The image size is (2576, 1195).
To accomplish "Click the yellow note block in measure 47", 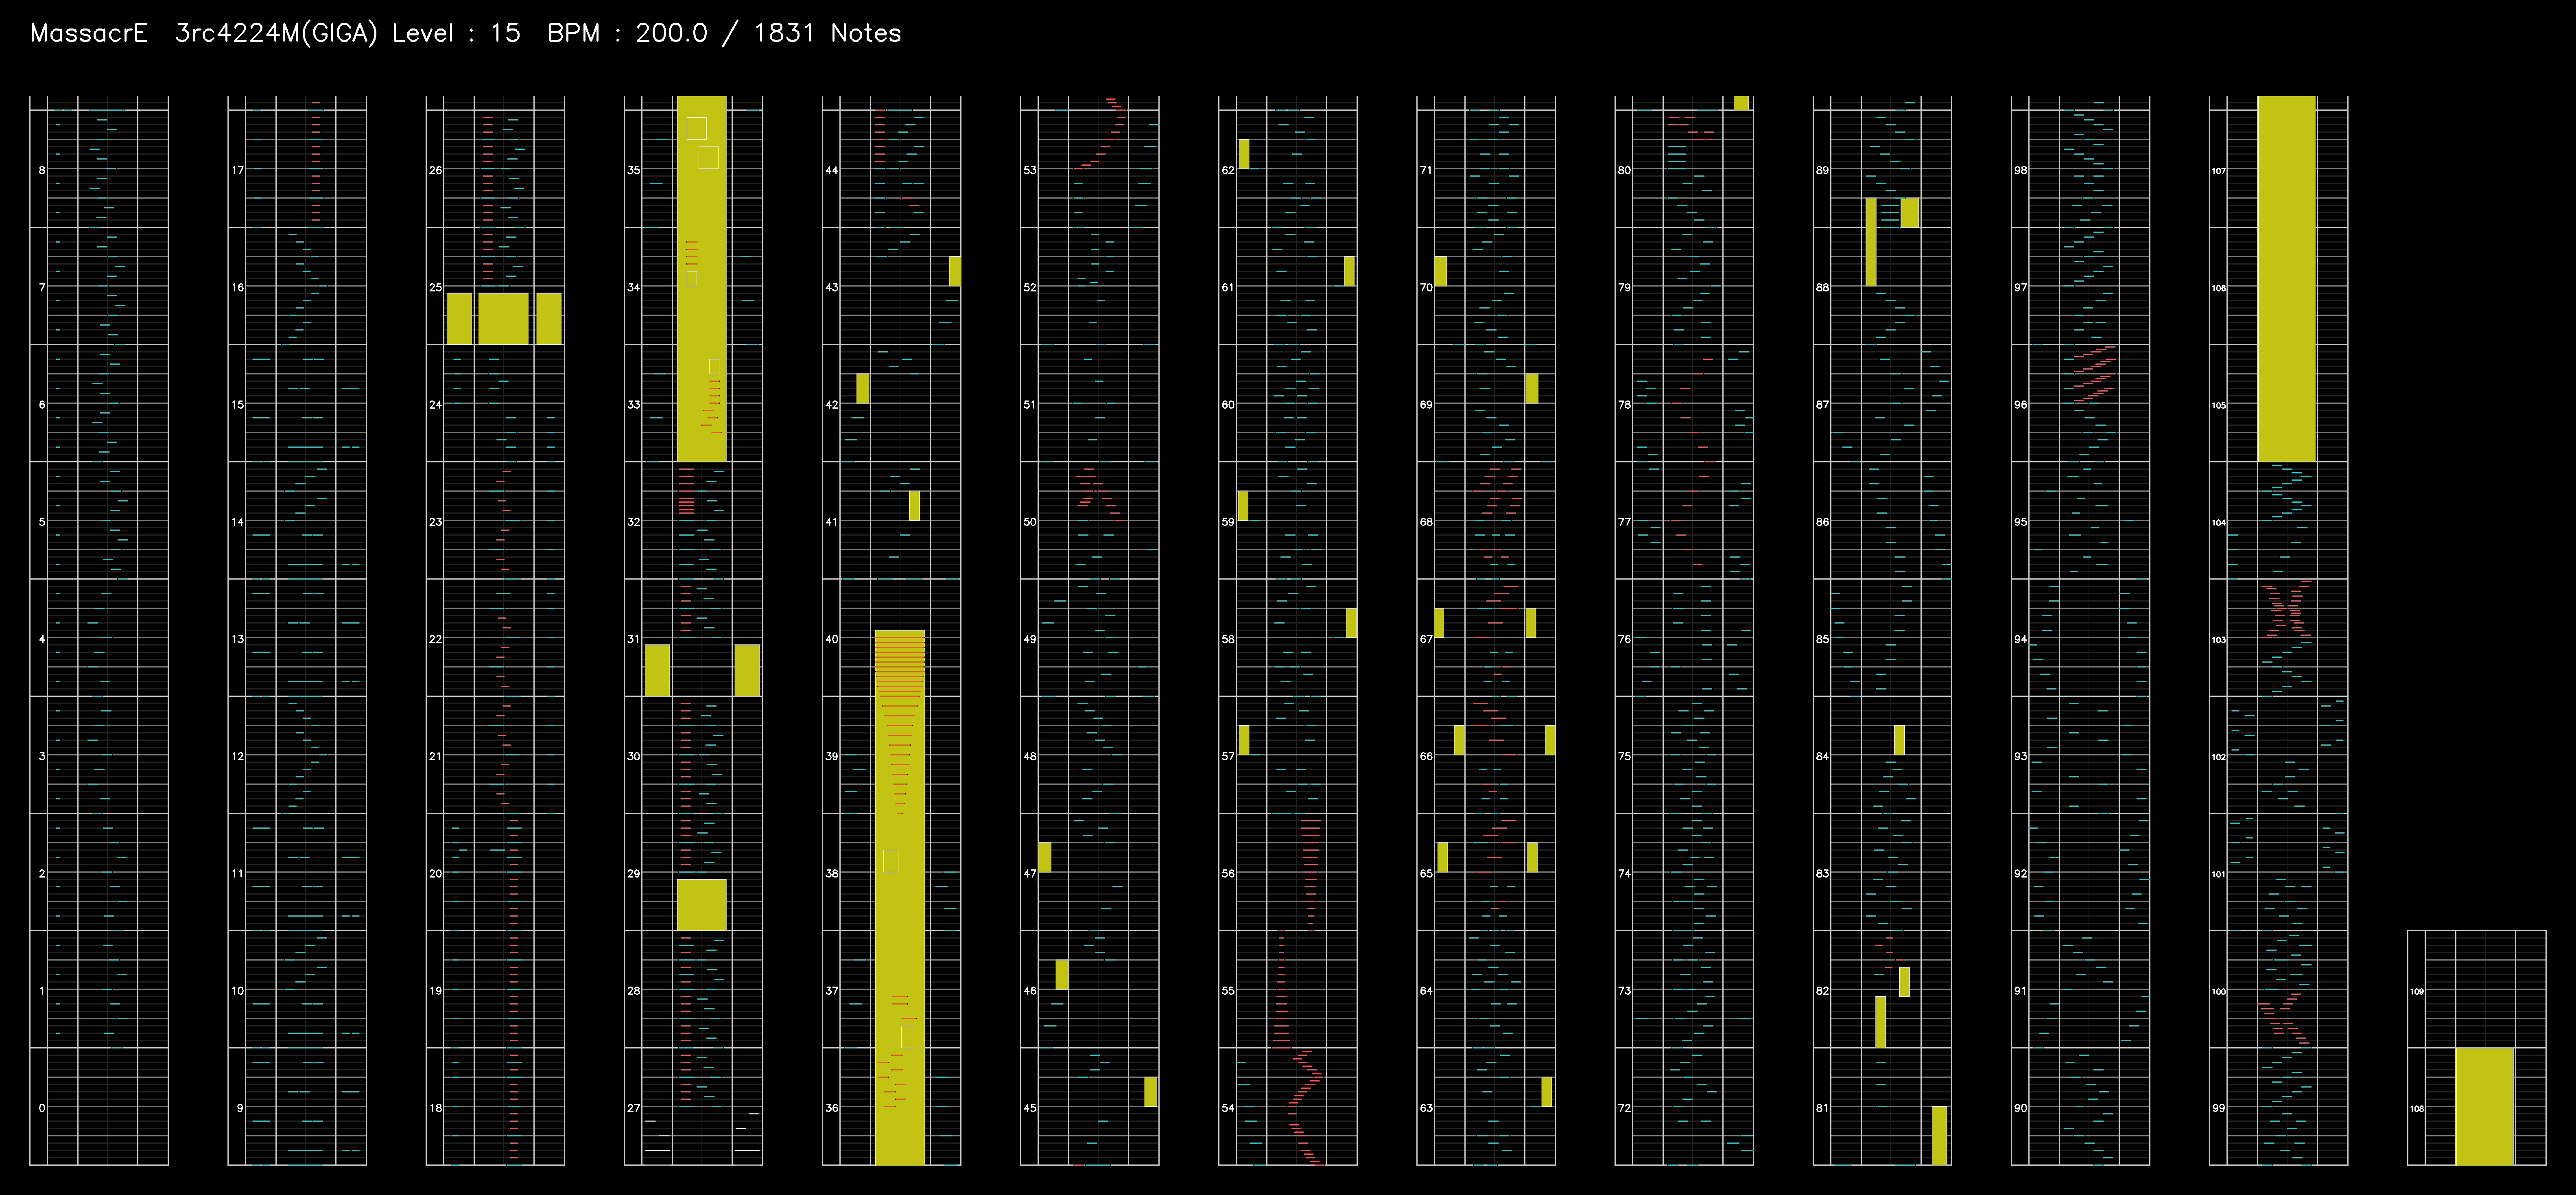I will pyautogui.click(x=1045, y=858).
